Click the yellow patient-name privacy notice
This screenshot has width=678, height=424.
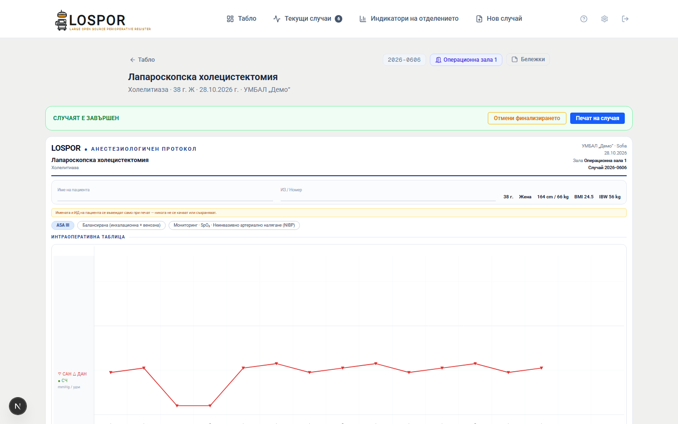(x=339, y=213)
